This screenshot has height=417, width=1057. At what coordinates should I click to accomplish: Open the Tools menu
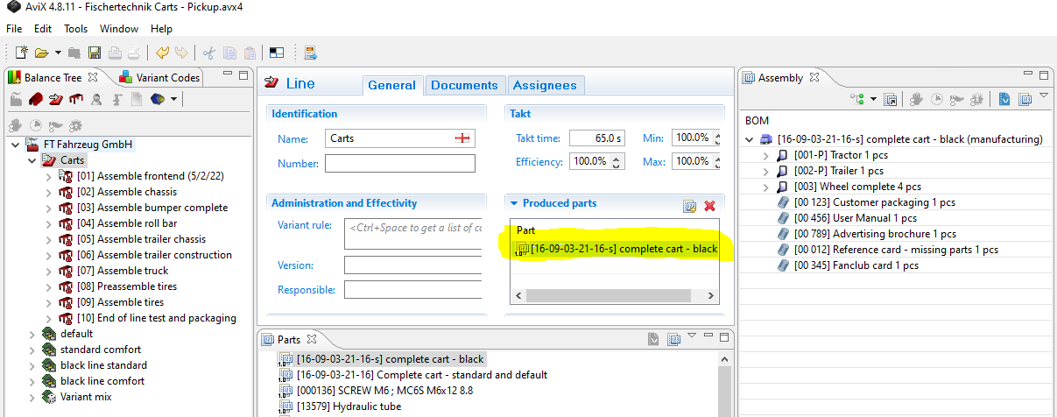[75, 29]
